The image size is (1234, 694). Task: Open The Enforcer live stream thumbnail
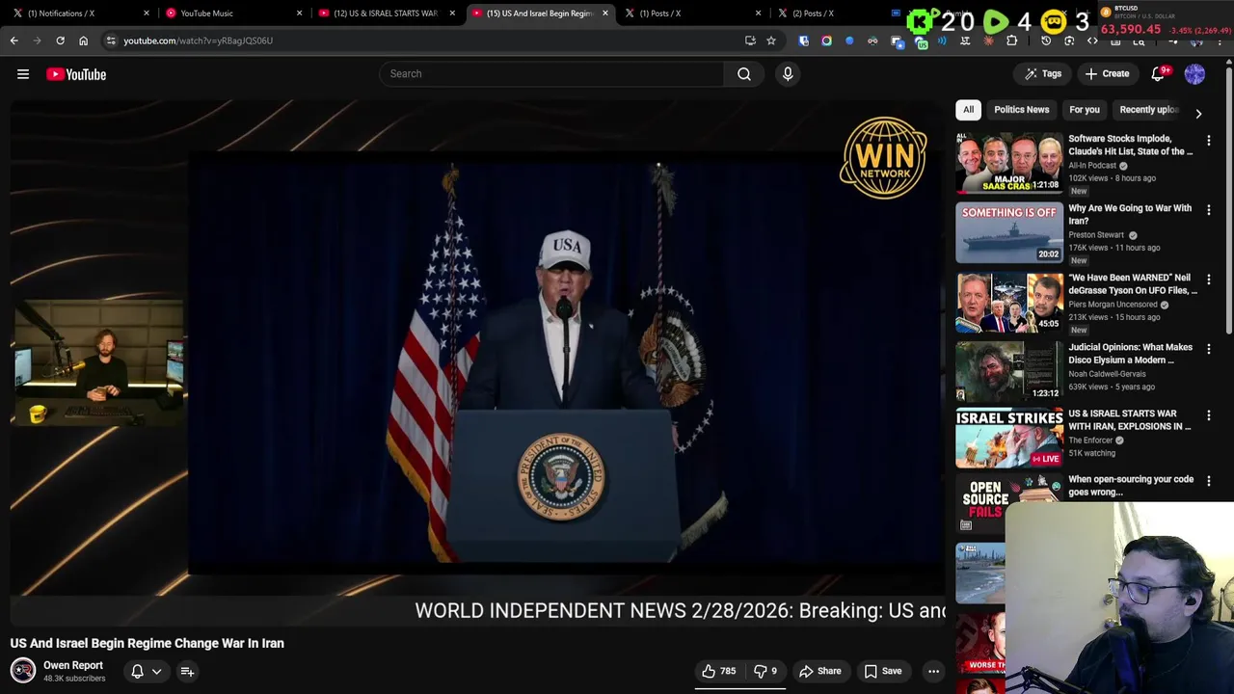coord(1008,438)
